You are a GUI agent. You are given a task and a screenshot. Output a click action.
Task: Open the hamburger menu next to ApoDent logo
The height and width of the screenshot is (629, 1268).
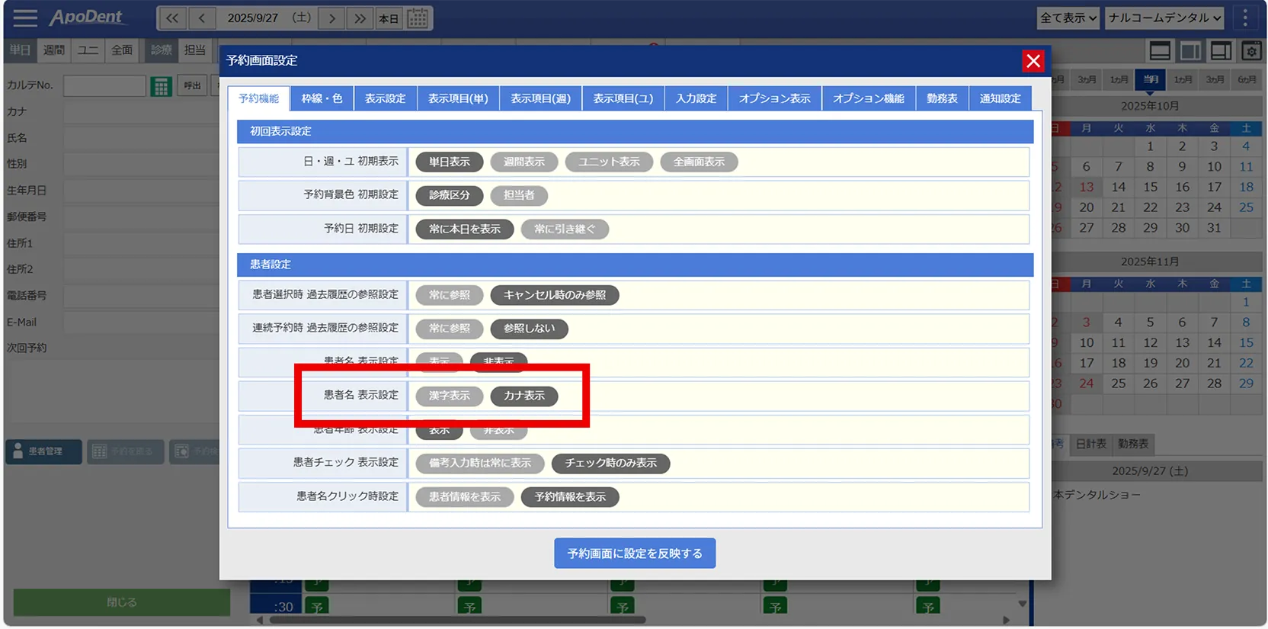24,18
